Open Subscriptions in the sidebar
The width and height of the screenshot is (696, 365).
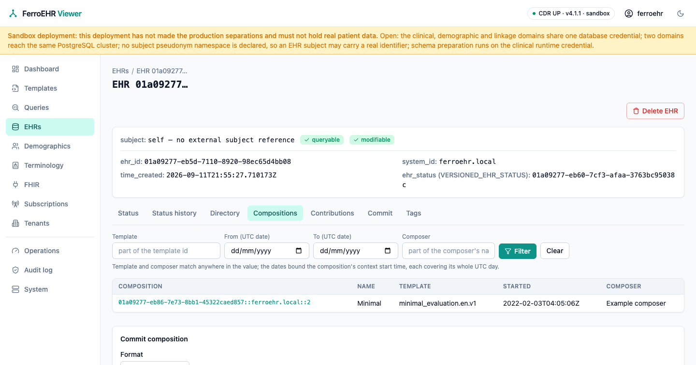click(x=50, y=204)
